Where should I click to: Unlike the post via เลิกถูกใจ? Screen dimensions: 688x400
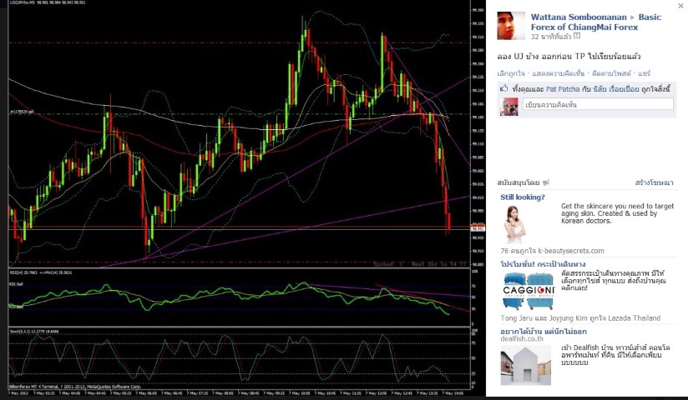click(x=511, y=73)
